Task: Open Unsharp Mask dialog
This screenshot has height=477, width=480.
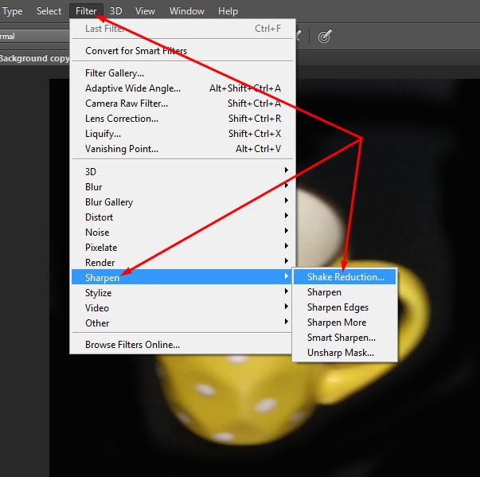Action: [x=345, y=353]
